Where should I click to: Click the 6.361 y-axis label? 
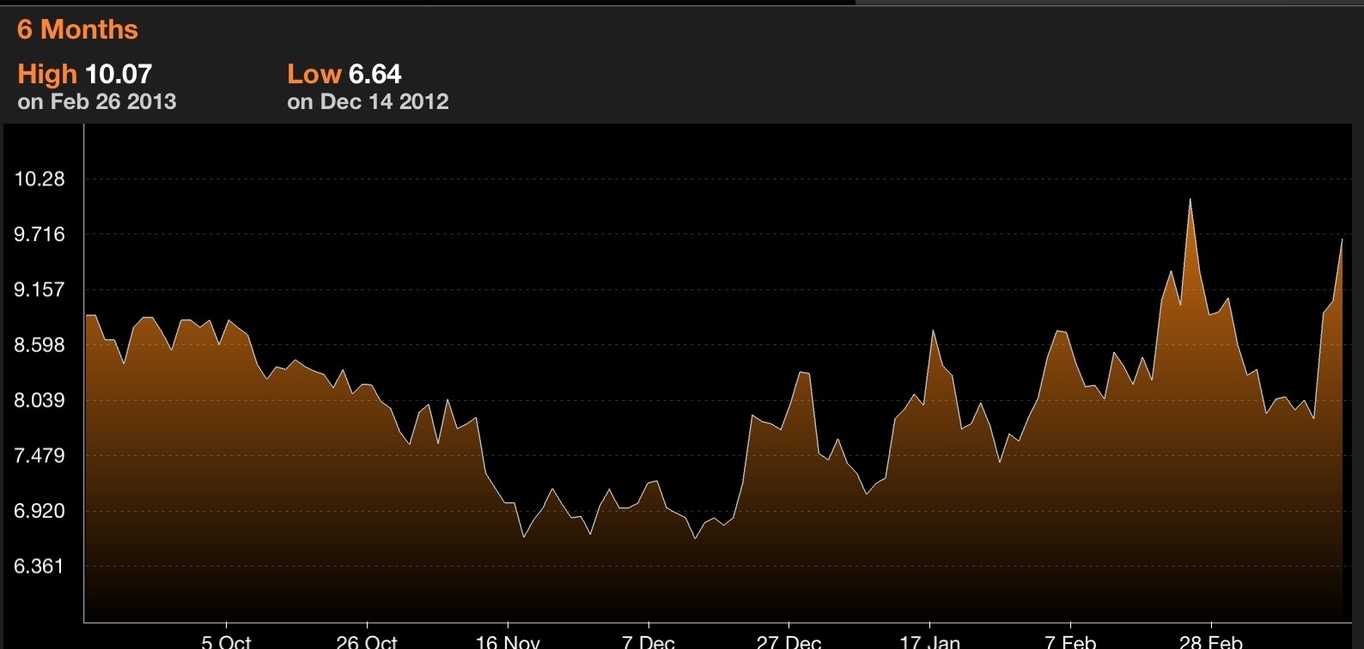(40, 567)
